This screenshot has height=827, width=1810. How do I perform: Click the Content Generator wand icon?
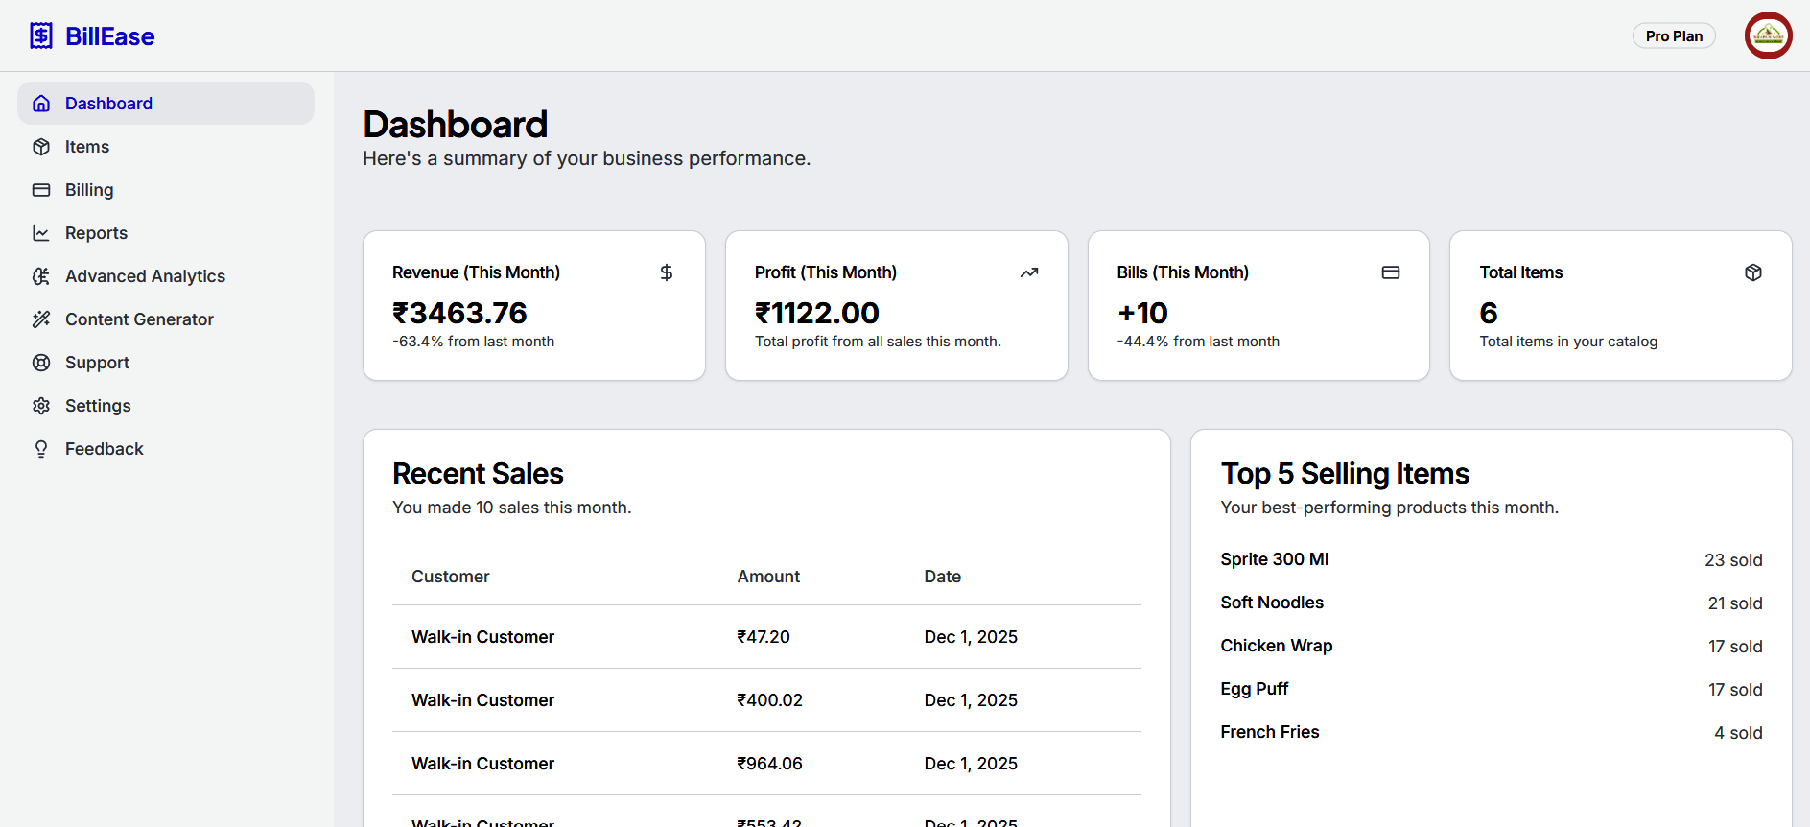coord(41,319)
